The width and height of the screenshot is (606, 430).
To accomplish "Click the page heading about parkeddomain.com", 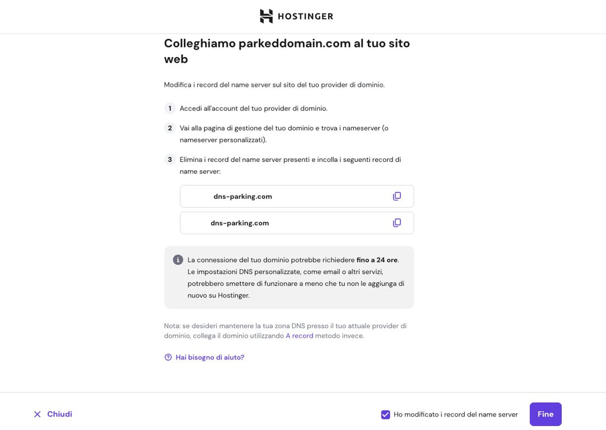I will click(x=287, y=50).
